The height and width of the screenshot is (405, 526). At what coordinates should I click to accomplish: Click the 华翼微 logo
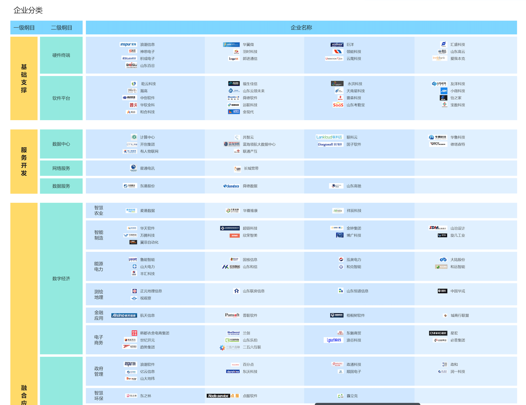click(x=231, y=45)
